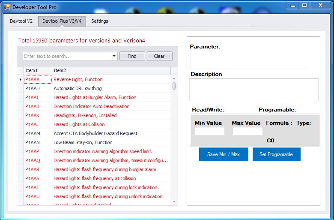Select the P1AAL cell
The image size is (334, 220).
pyautogui.click(x=38, y=124)
